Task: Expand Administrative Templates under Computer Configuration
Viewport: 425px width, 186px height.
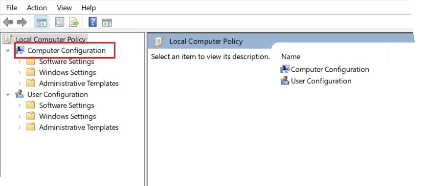Action: point(20,83)
